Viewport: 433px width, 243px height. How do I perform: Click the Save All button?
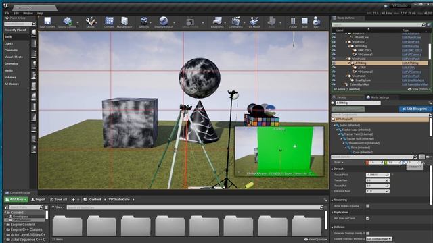pyautogui.click(x=59, y=200)
